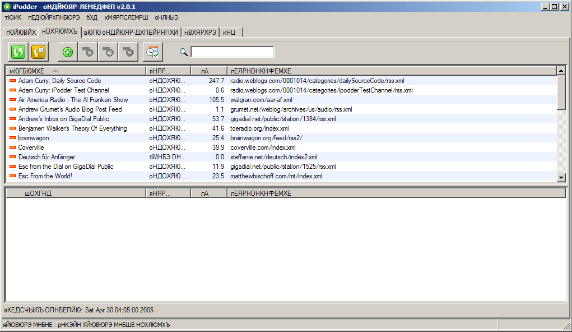This screenshot has height=332, width=572.
Task: Click the лА column header in feed list
Action: (x=208, y=71)
